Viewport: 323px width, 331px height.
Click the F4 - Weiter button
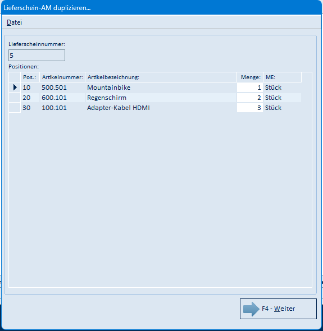pos(278,309)
